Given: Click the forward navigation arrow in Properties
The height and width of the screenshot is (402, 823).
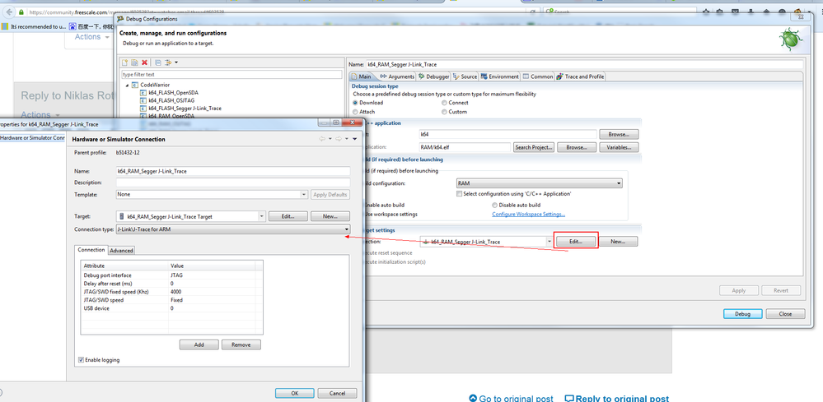Looking at the screenshot, I should (339, 139).
